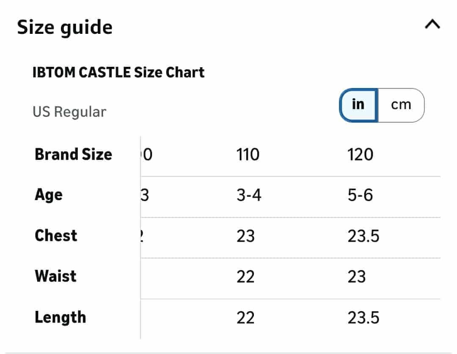The height and width of the screenshot is (354, 457).
Task: Click waist value 23 for size 120
Action: coord(356,277)
